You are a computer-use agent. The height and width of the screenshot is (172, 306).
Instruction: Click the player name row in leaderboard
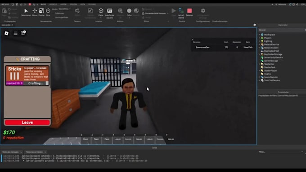[224, 47]
